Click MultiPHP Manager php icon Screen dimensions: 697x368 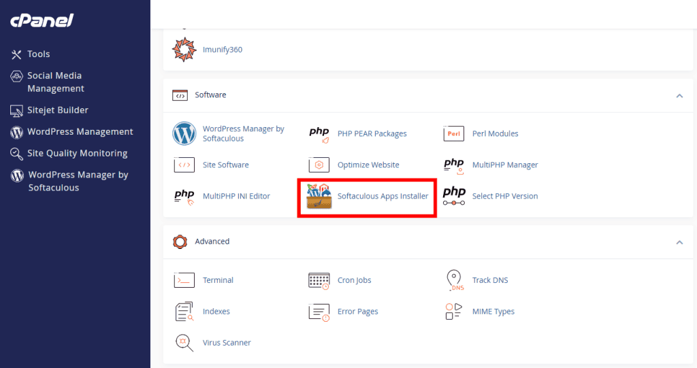point(454,166)
